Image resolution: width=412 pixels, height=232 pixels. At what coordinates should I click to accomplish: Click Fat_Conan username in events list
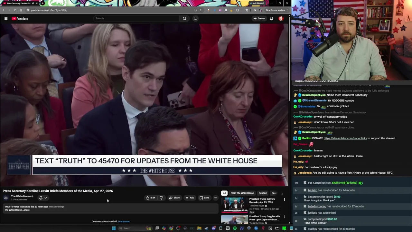pos(314,183)
